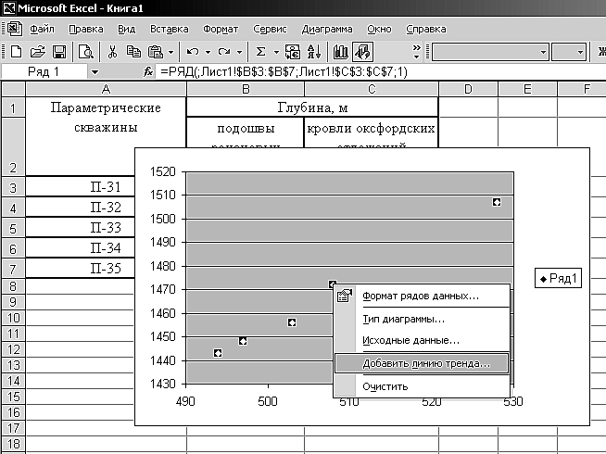
Task: Click cell containing П-32
Action: tap(81, 208)
